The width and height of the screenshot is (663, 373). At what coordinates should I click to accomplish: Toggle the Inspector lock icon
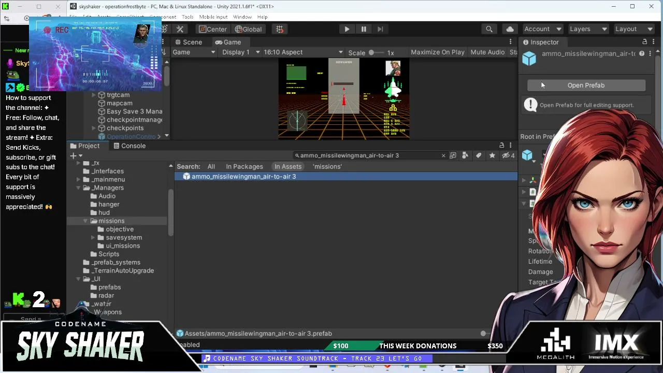(645, 42)
